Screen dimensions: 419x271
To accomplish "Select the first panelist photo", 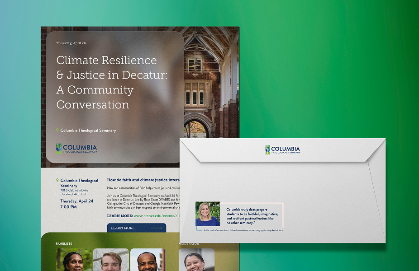I will (x=74, y=260).
